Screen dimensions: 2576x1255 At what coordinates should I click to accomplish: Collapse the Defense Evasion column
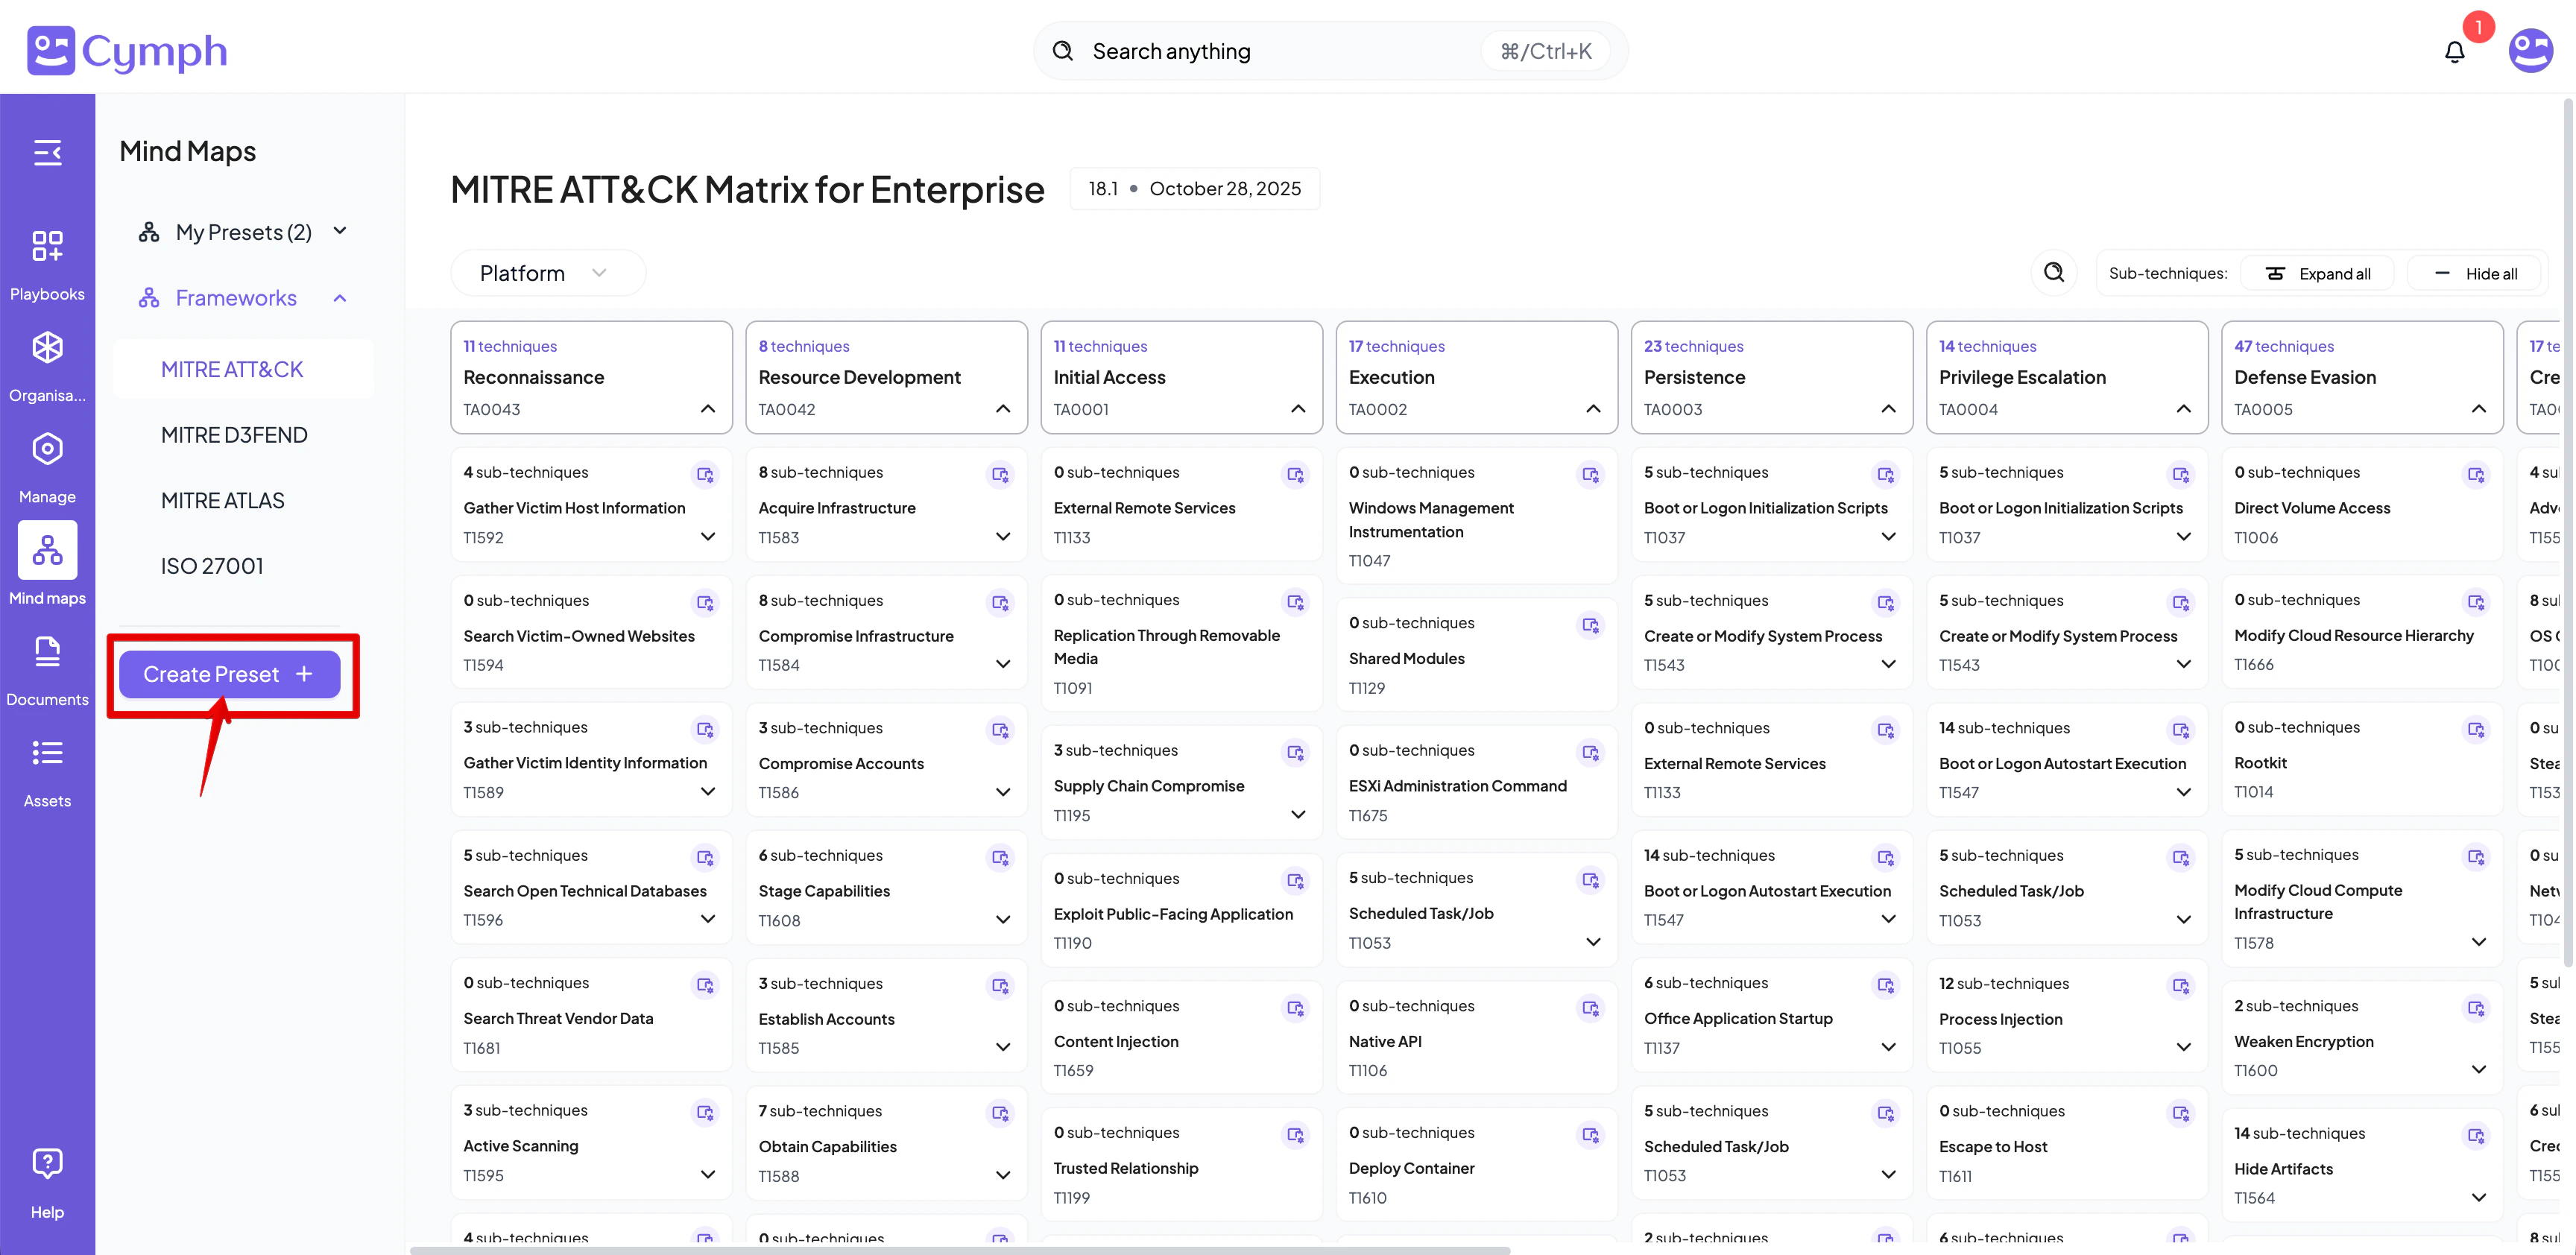(2478, 409)
